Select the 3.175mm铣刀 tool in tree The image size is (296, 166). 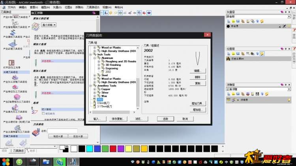pyautogui.click(x=105, y=106)
